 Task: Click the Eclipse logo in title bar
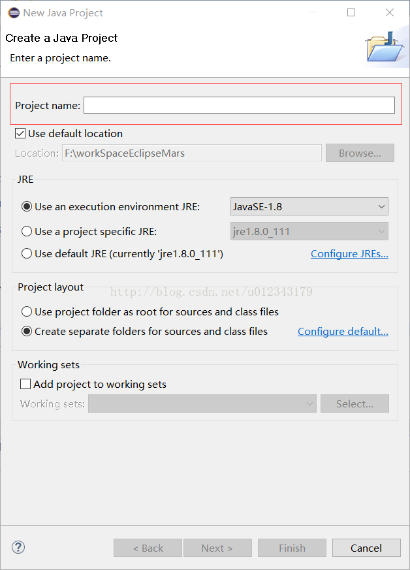14,12
